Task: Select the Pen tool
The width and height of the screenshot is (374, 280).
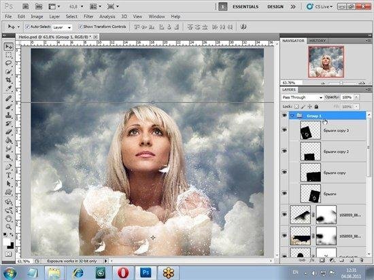Action: pyautogui.click(x=9, y=167)
